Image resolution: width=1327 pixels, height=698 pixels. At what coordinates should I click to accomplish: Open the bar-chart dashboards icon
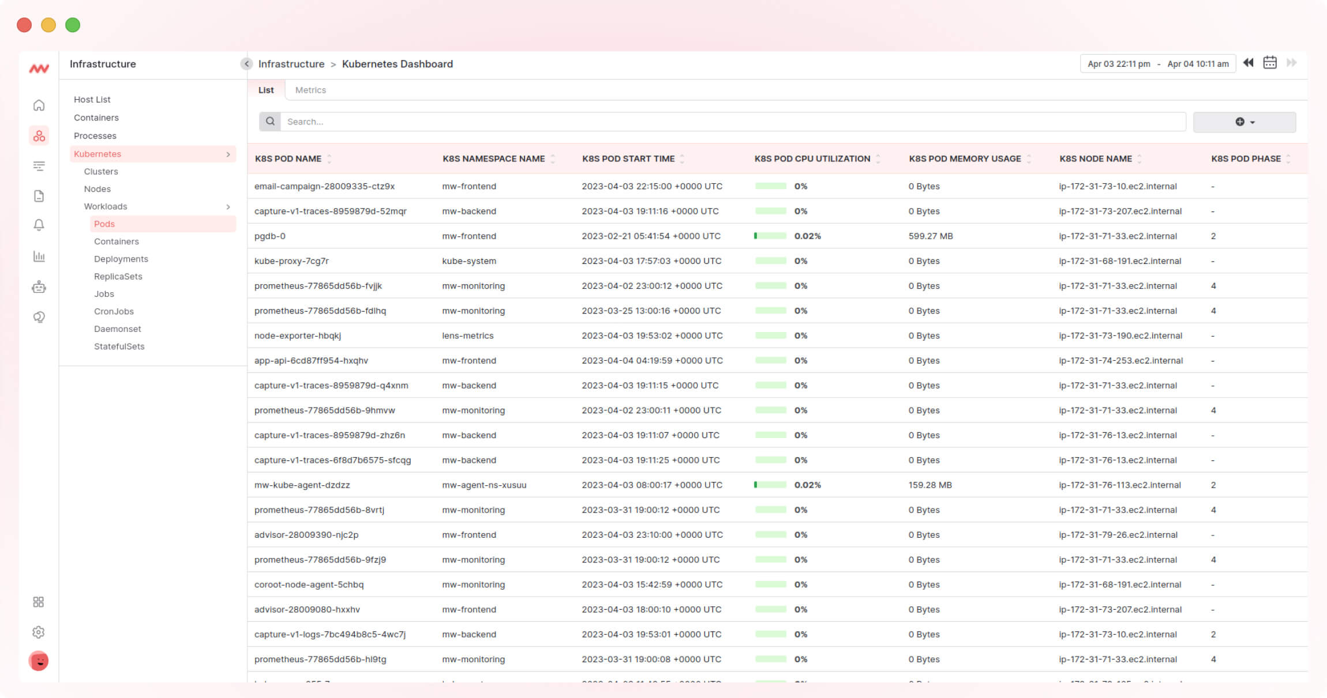[x=38, y=256]
